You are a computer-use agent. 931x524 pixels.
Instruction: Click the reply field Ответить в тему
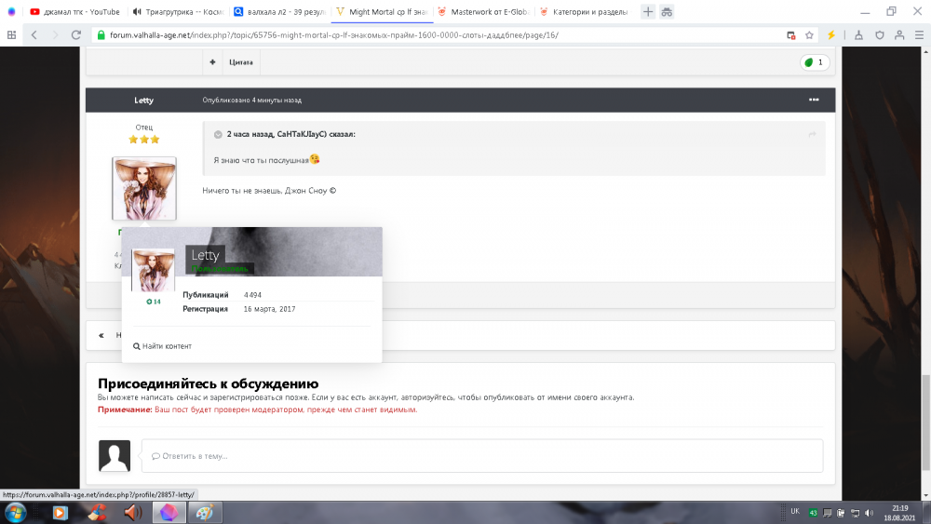click(x=481, y=456)
